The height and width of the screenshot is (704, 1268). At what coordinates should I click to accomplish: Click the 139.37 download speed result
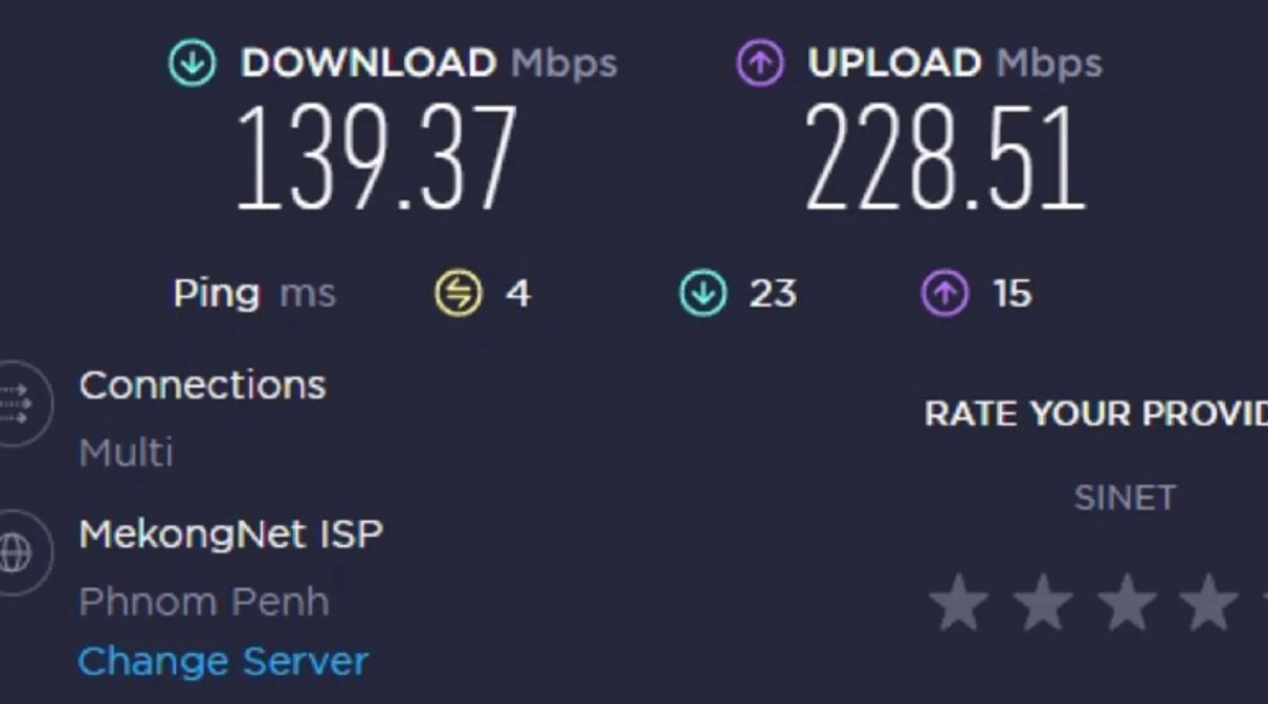click(376, 157)
